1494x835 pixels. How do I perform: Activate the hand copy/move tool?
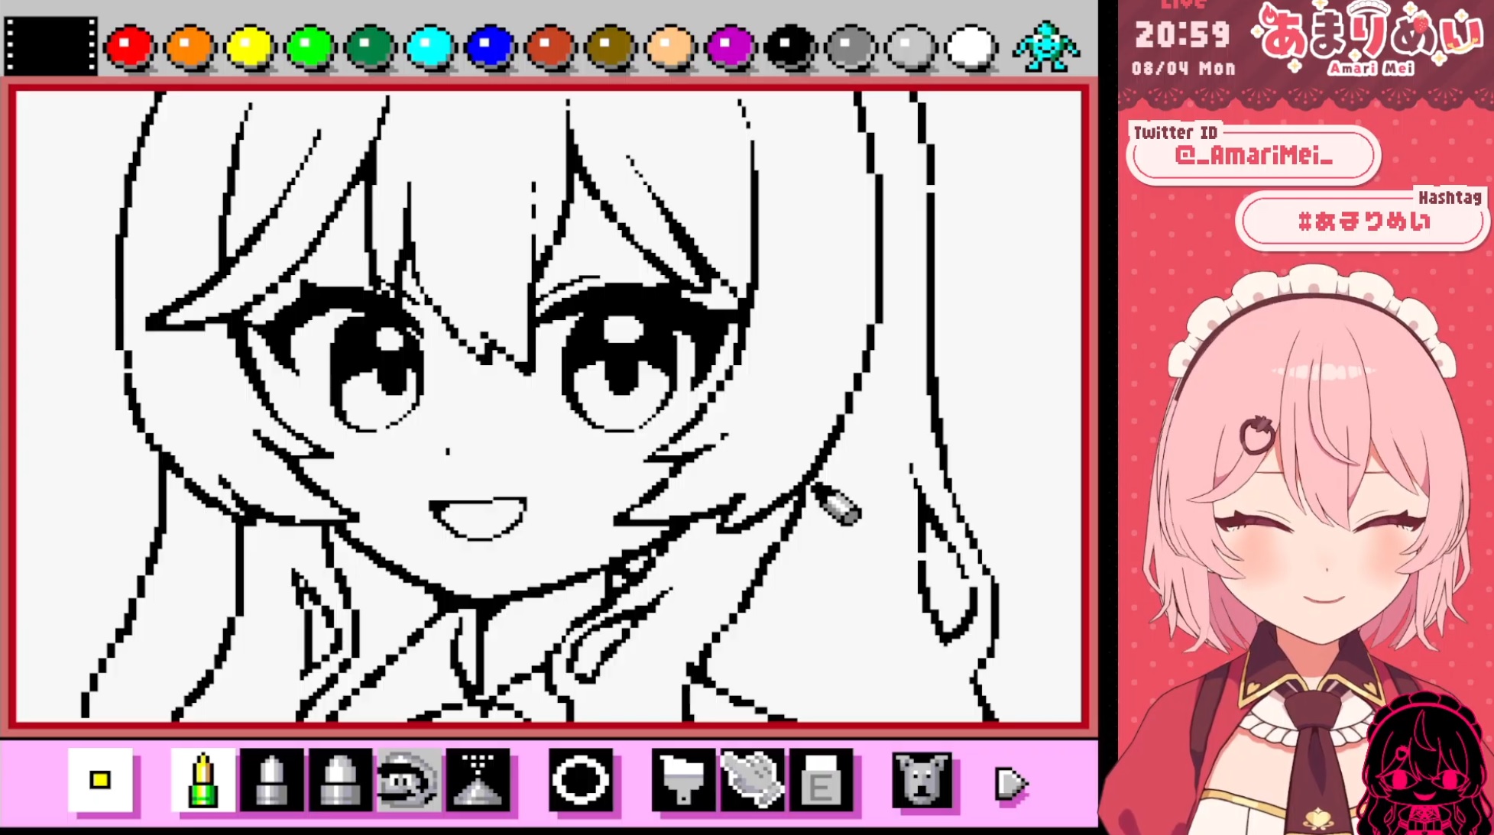pos(752,781)
